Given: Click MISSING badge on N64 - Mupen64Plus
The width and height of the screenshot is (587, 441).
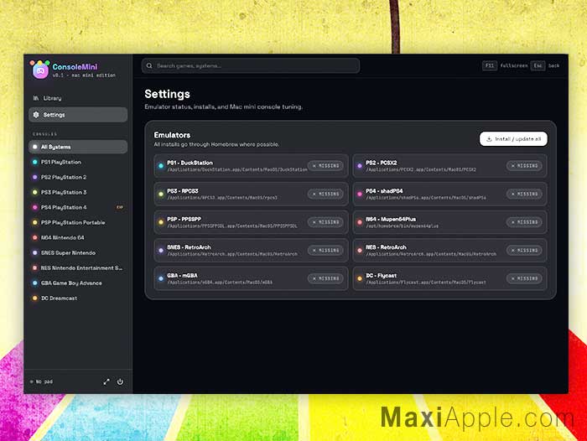Looking at the screenshot, I should [524, 222].
